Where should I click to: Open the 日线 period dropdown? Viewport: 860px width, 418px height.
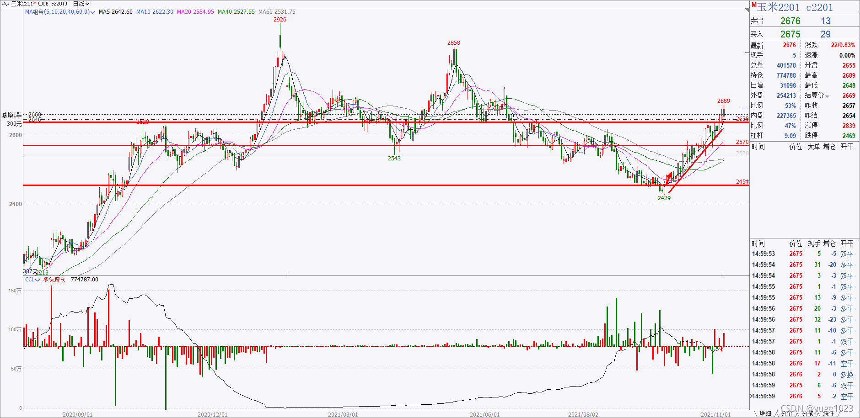coord(81,4)
